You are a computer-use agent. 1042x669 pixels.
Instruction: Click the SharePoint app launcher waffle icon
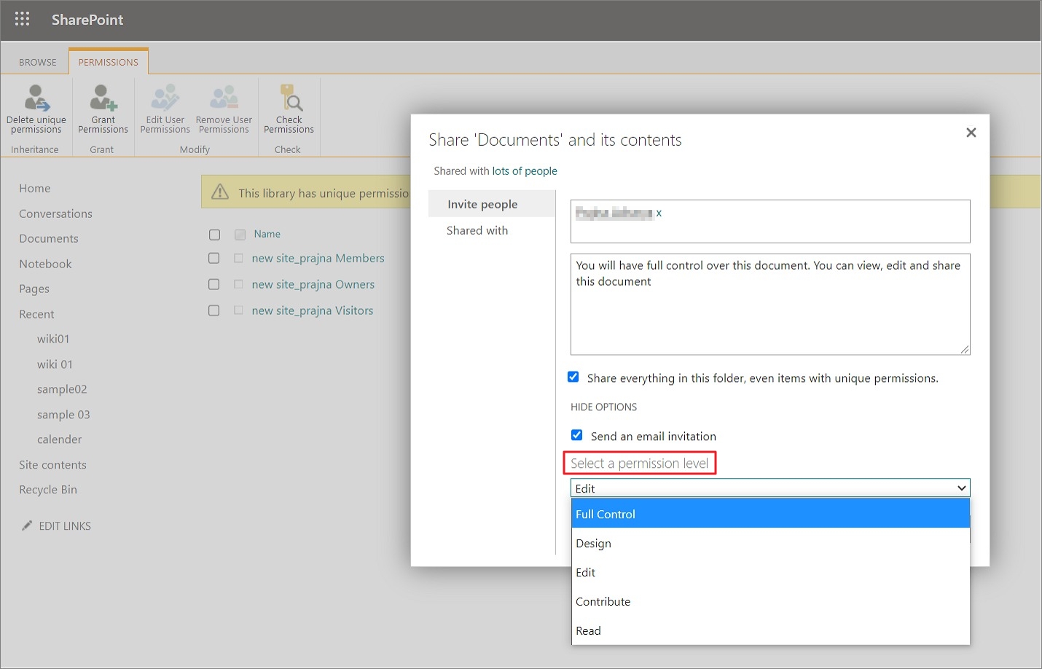click(x=21, y=19)
